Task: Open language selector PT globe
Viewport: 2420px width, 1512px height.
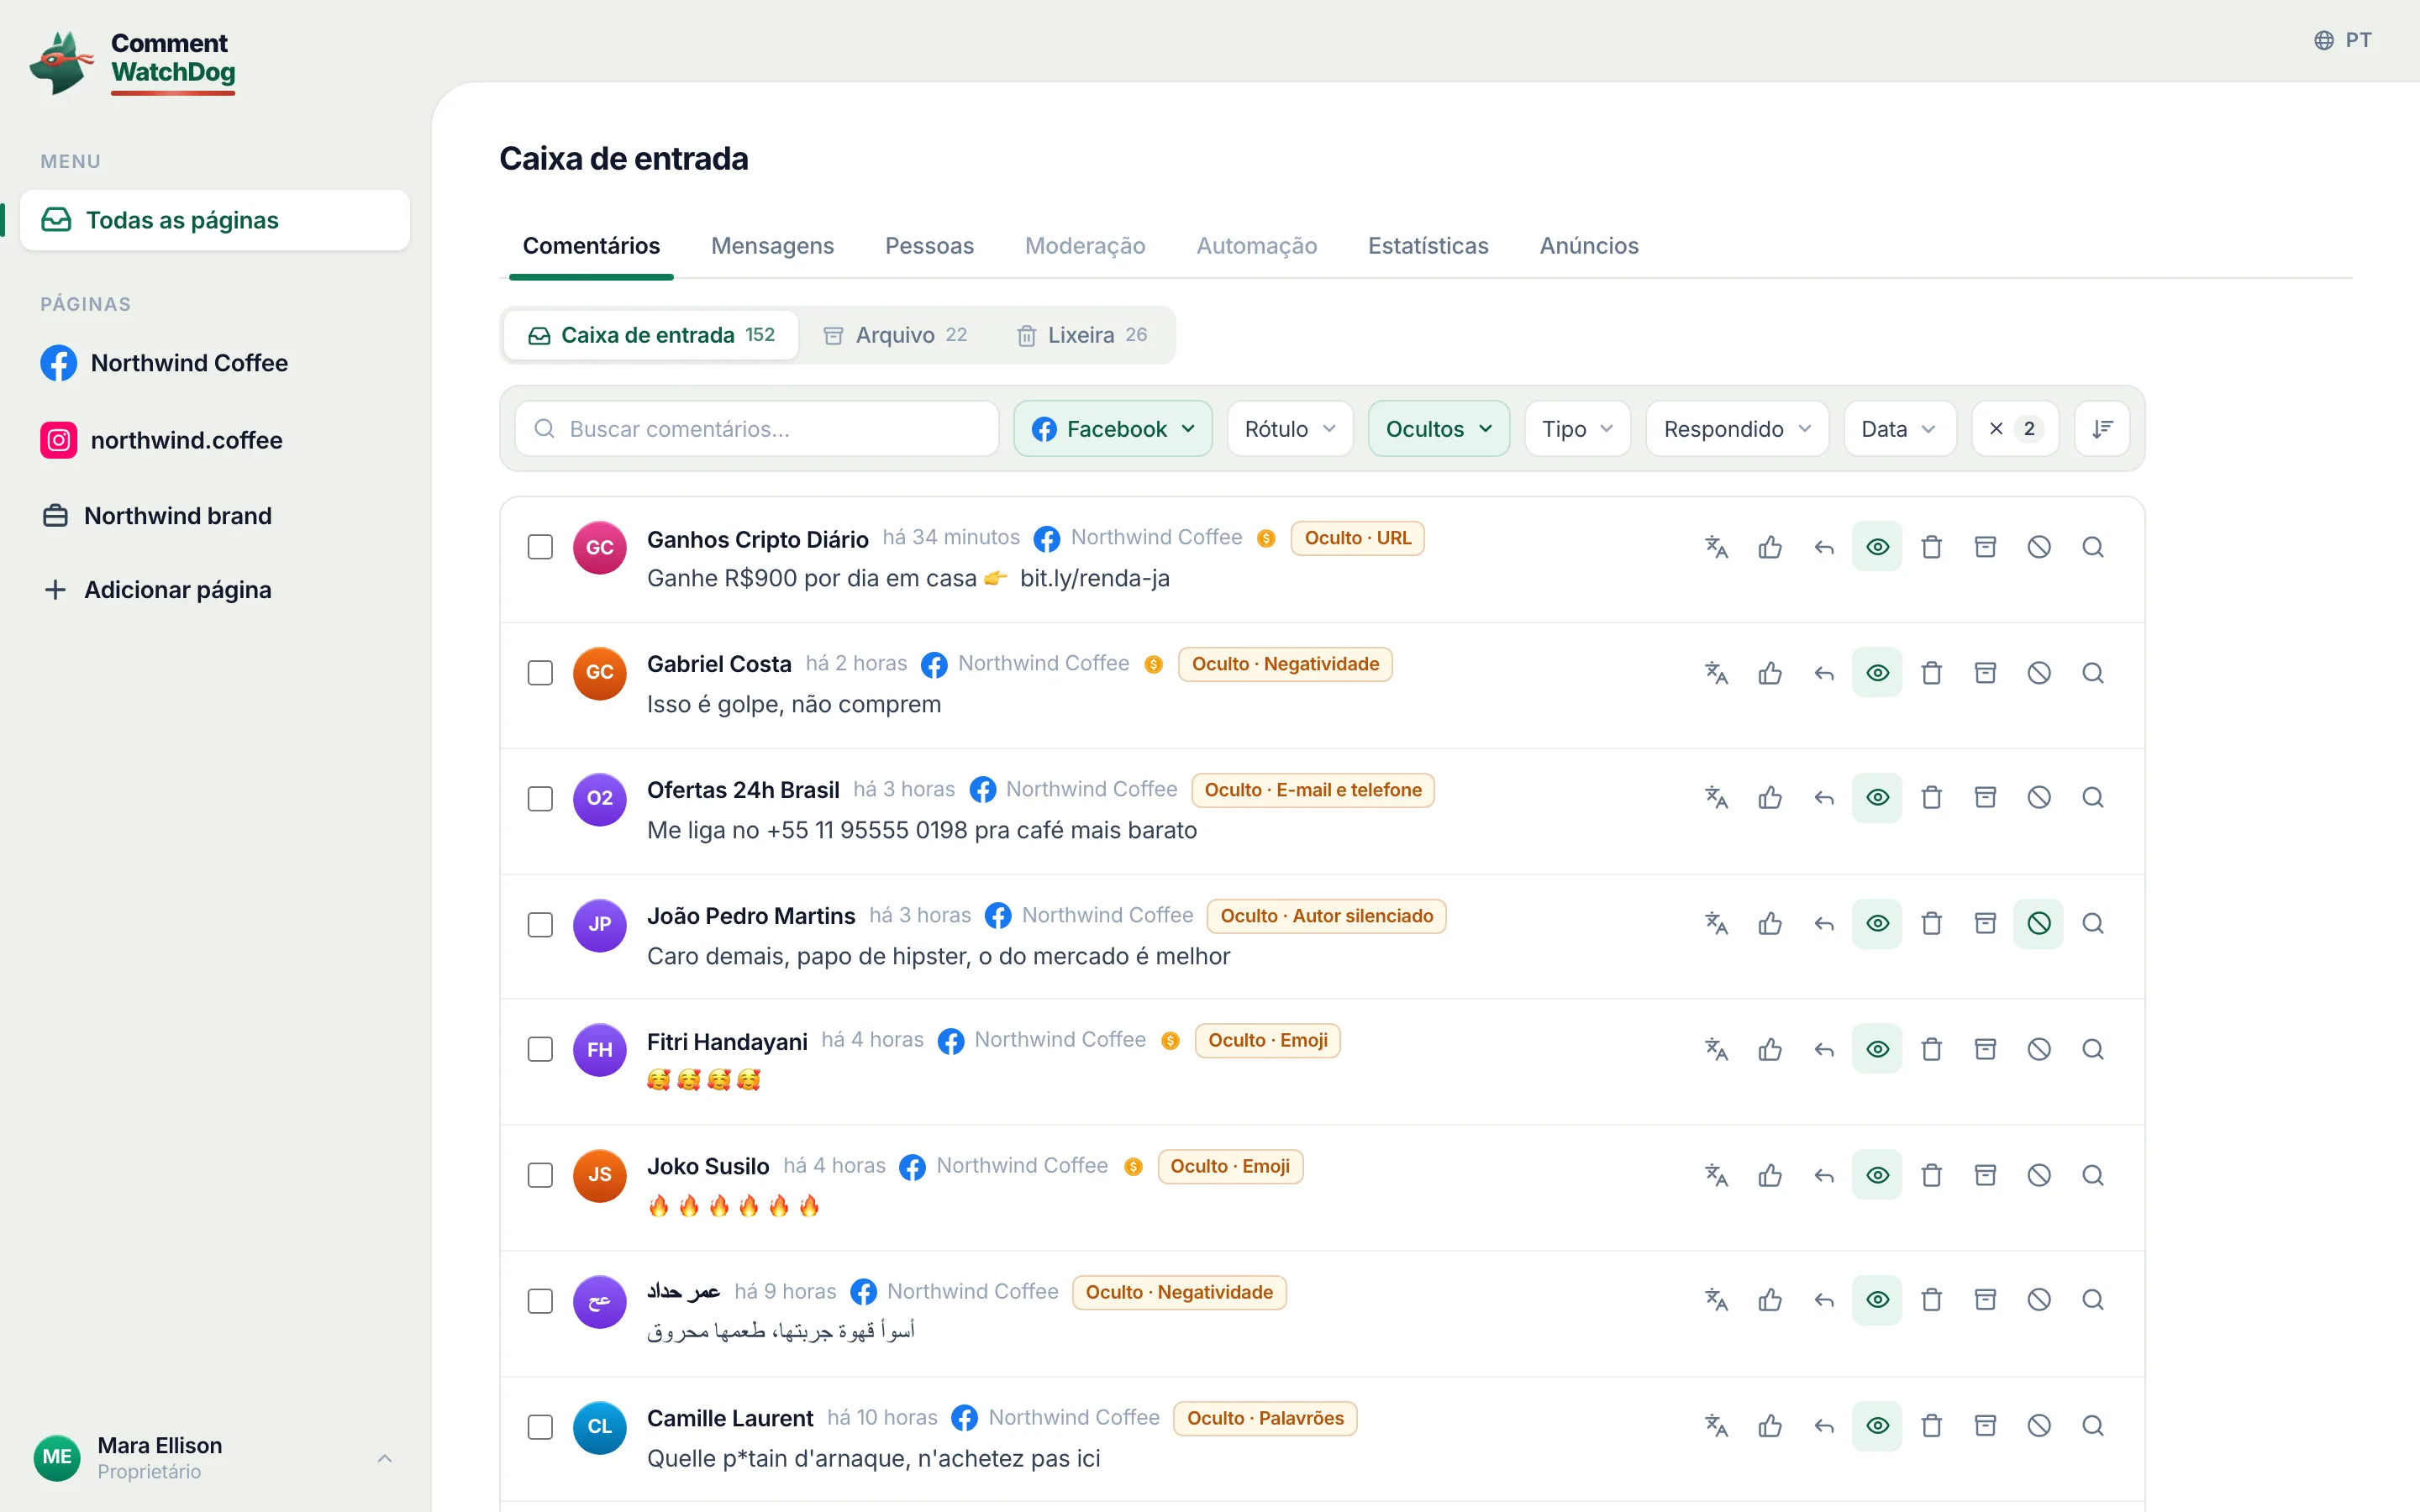Action: click(2343, 40)
